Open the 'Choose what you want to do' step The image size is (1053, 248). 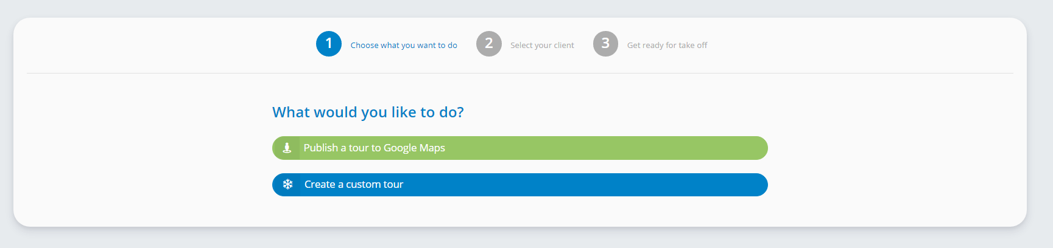pos(387,44)
